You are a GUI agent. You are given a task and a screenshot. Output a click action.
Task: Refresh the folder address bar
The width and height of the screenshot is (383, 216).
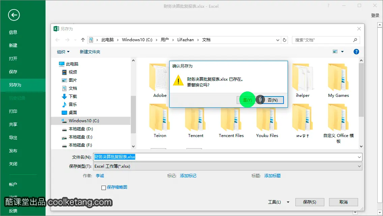point(284,40)
